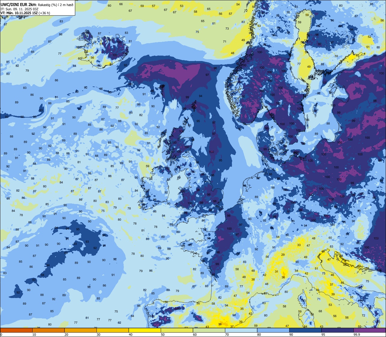
Task: Click the legend tick label '99.9'
Action: pos(357,335)
